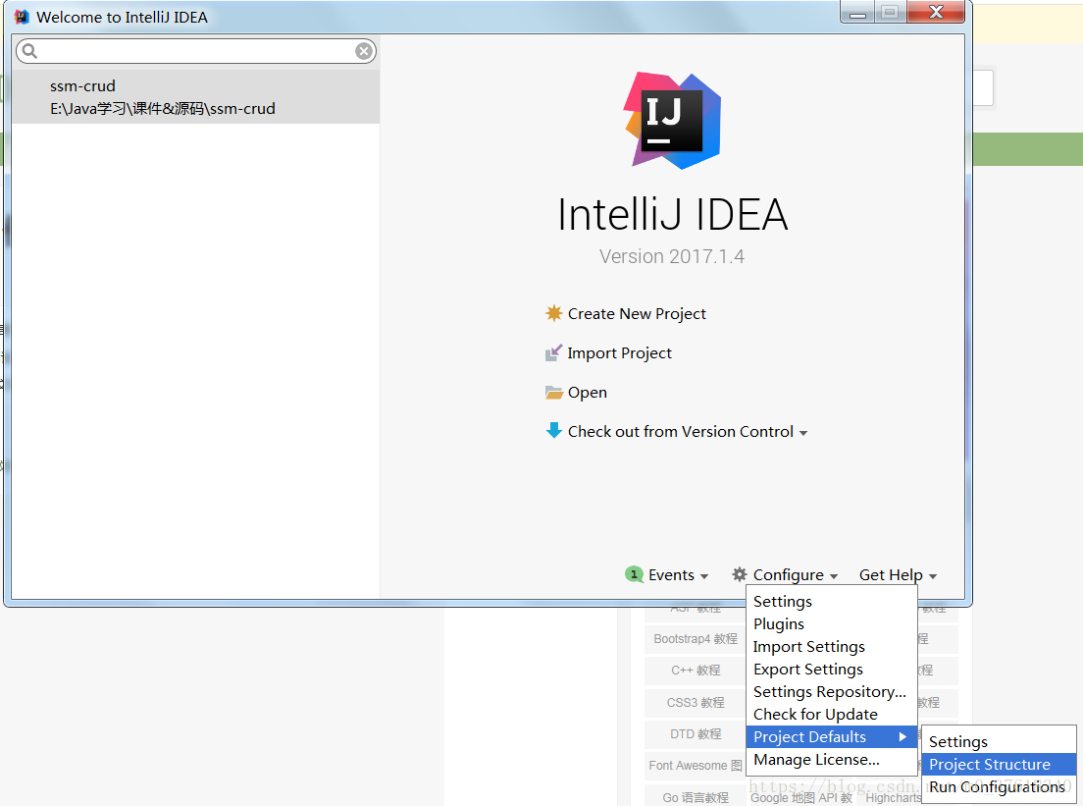Click the search magnifier icon
The width and height of the screenshot is (1083, 806).
coord(29,50)
